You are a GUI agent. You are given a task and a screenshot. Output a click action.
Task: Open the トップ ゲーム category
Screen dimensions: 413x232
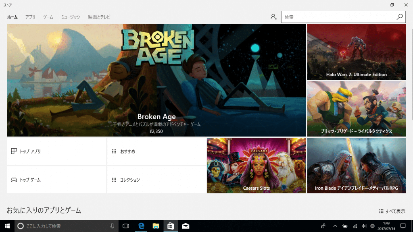56,180
